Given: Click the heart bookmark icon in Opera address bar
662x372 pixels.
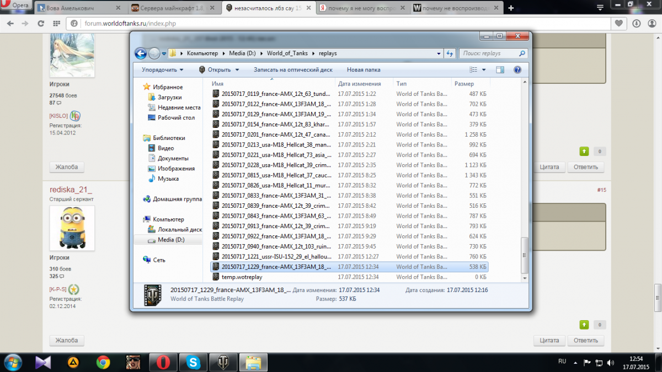Looking at the screenshot, I should (x=620, y=24).
